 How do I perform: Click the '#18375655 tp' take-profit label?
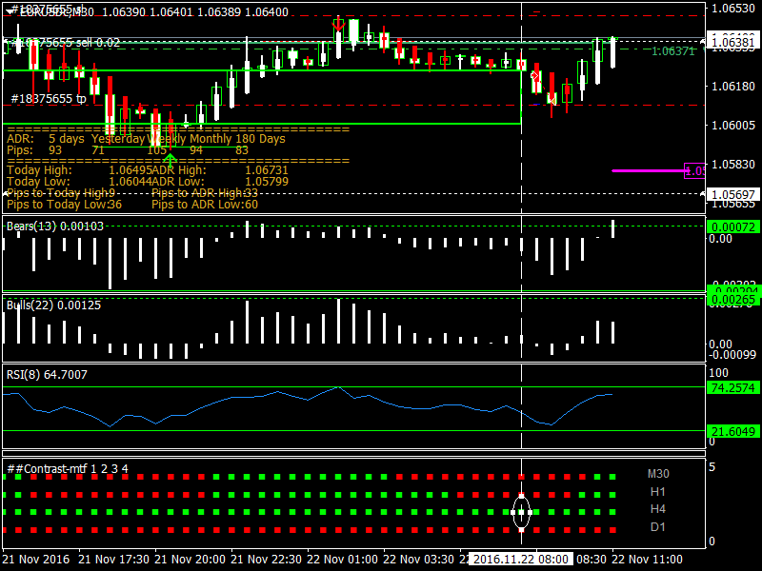pyautogui.click(x=49, y=99)
